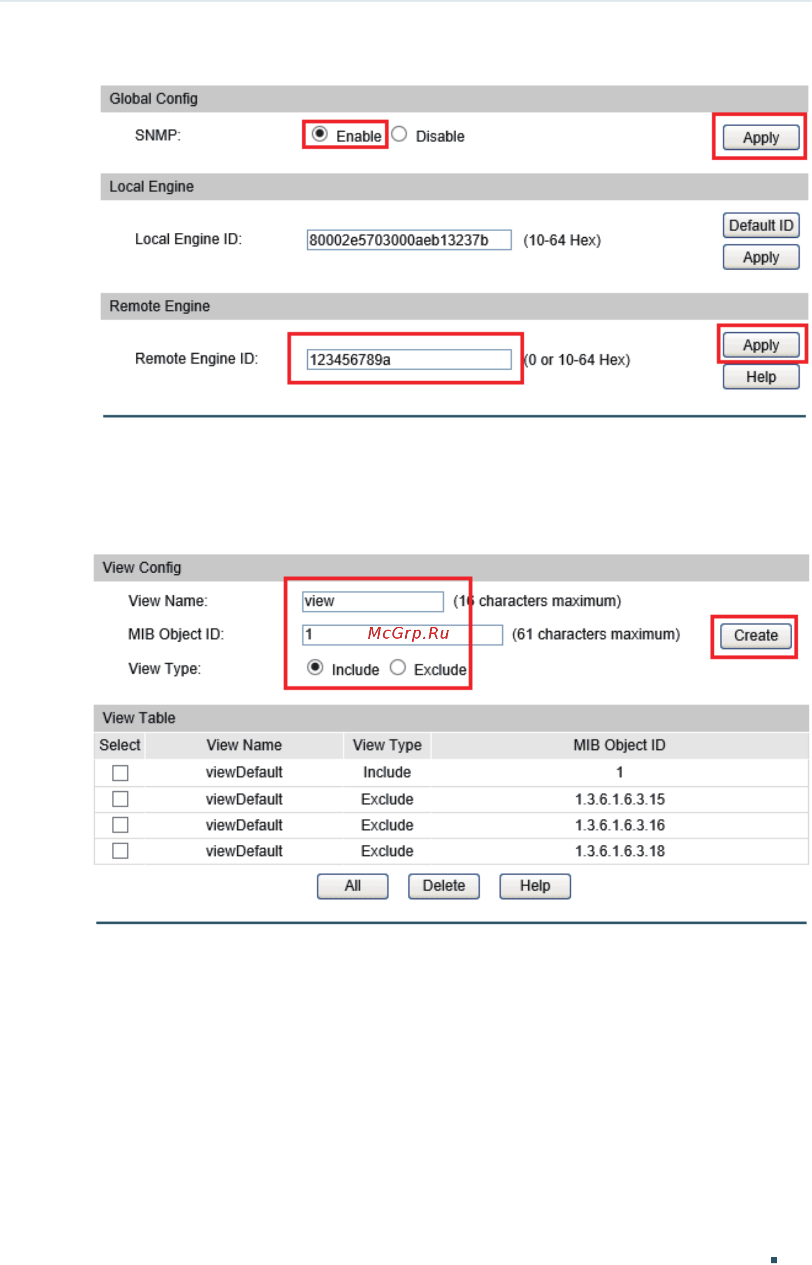Viewport: 812px width, 1265px height.
Task: Click the All button below View Table
Action: [x=353, y=886]
